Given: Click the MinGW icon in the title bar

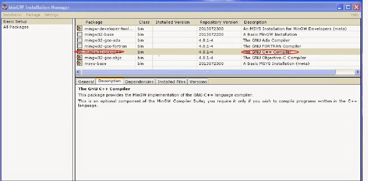Looking at the screenshot, I should tap(5, 7).
